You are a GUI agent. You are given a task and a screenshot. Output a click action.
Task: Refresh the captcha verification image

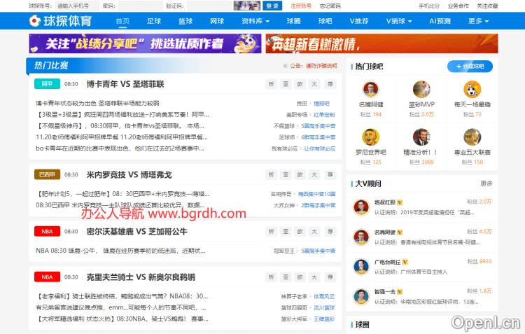(x=247, y=6)
